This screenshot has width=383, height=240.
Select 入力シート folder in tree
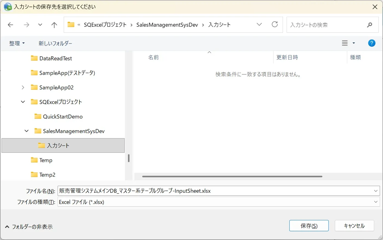pyautogui.click(x=63, y=146)
